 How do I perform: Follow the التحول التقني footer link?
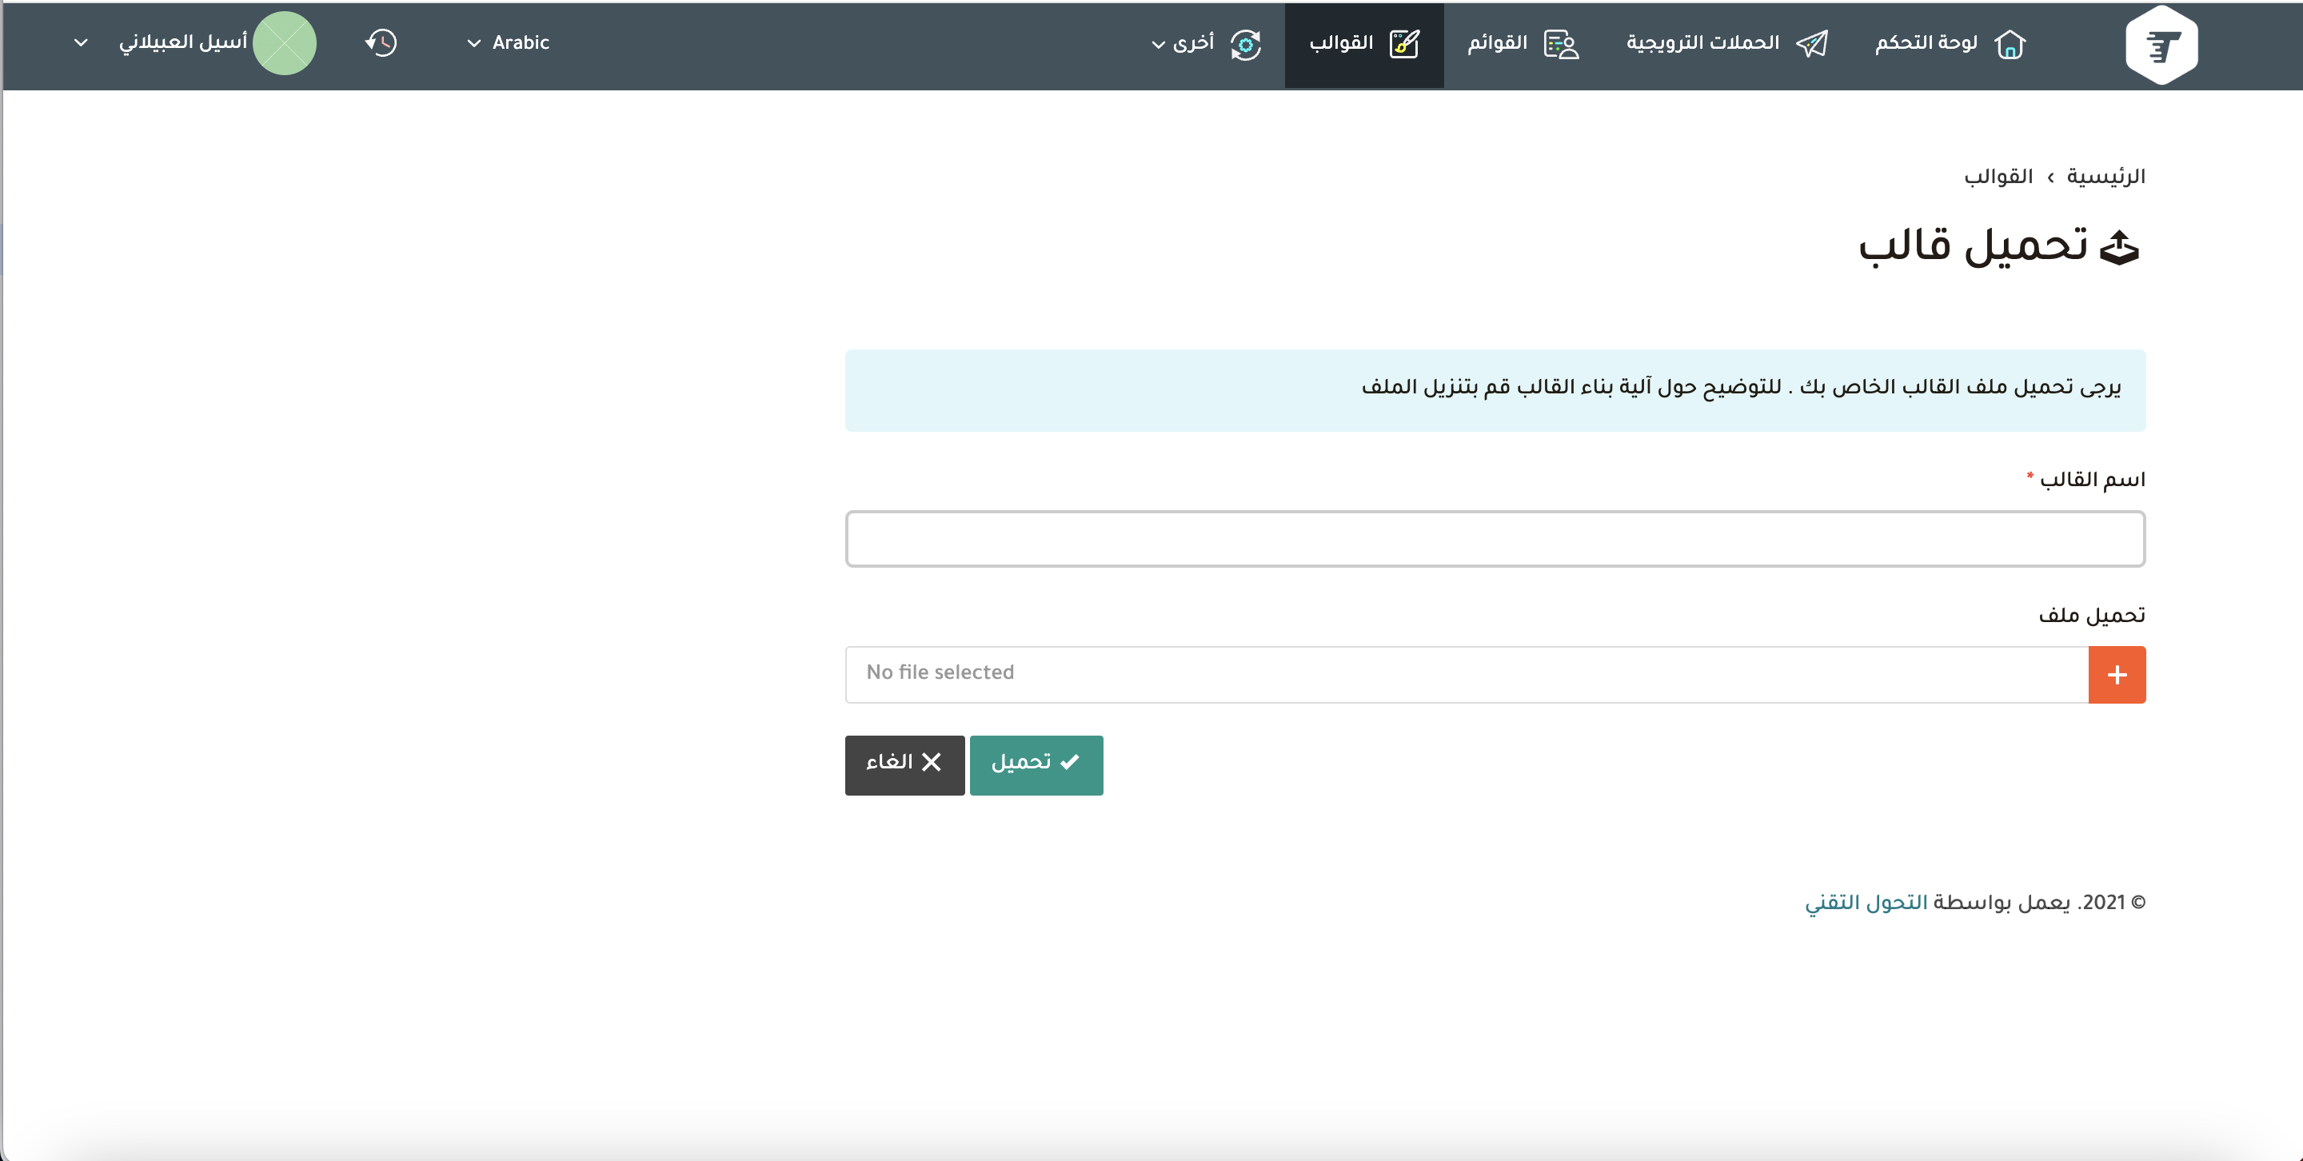1866,903
